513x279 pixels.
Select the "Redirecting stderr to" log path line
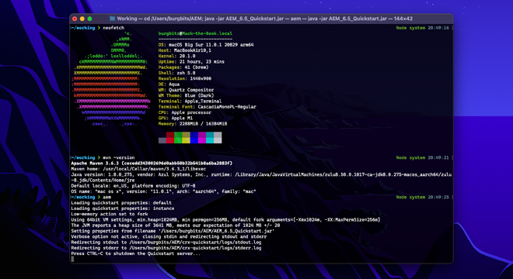166,248
